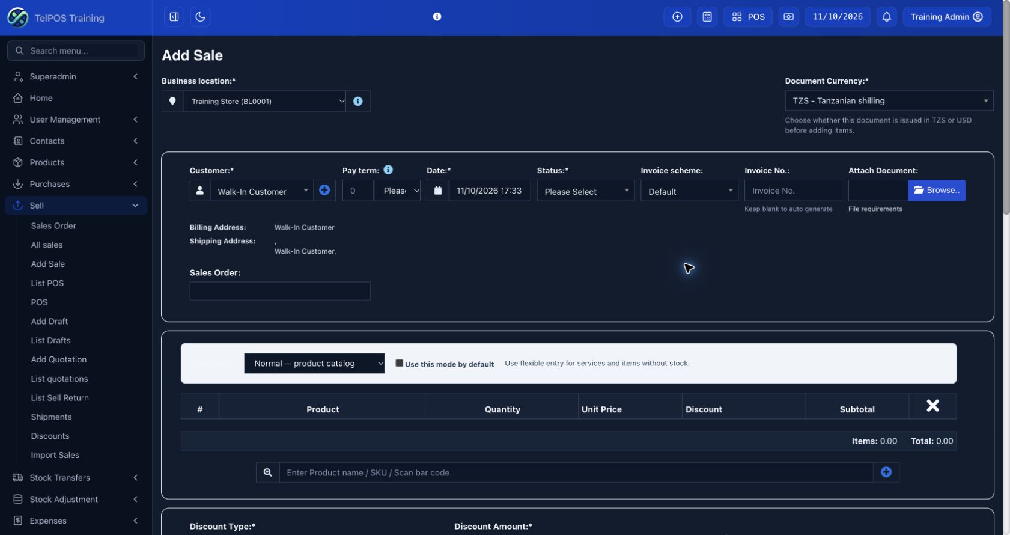Focus the Search menu field

coord(76,51)
